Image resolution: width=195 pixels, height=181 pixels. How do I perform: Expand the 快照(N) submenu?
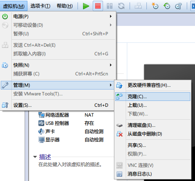pyautogui.click(x=58, y=65)
